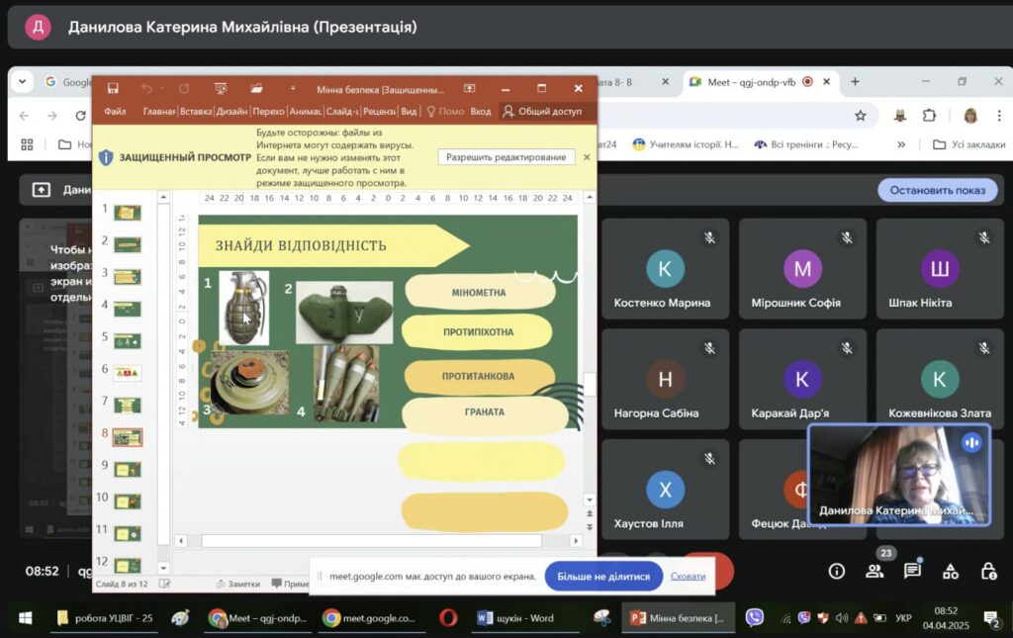Switch to the Вид ribbon tab
This screenshot has width=1013, height=638.
click(x=409, y=111)
